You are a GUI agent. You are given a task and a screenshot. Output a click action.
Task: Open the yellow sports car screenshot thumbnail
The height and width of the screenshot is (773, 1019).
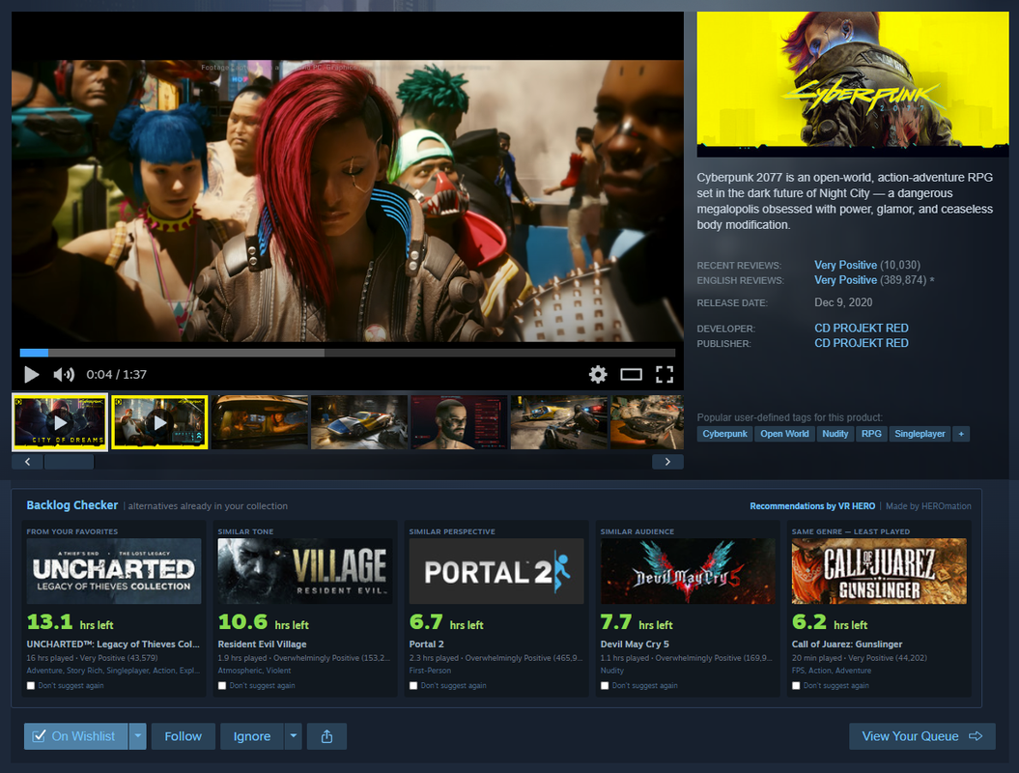click(359, 422)
